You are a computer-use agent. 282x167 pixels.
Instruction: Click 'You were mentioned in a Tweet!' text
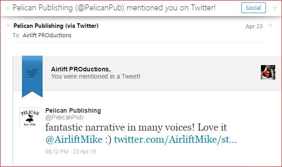pos(95,76)
